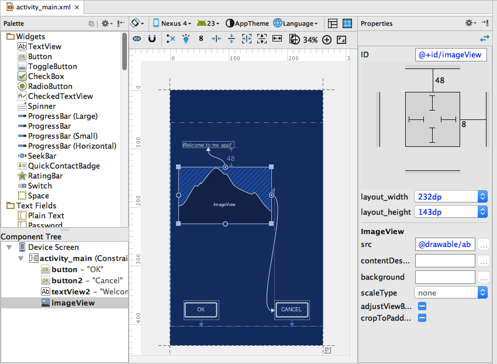This screenshot has height=364, width=497.
Task: Collapse the Device Screen tree node
Action: pos(9,247)
